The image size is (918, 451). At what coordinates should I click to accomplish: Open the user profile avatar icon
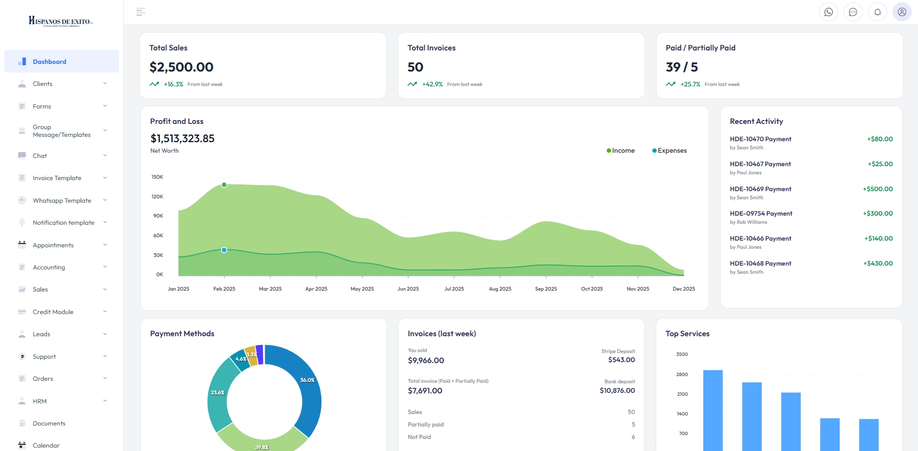pos(902,12)
